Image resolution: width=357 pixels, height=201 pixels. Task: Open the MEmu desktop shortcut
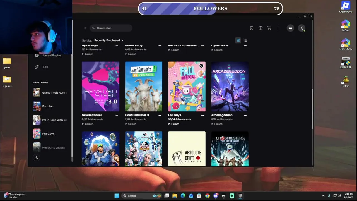pyautogui.click(x=346, y=26)
